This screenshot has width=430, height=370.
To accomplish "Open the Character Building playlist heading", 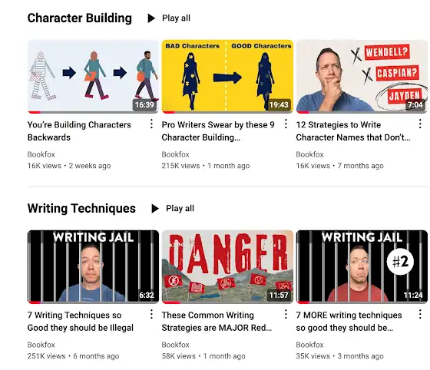I will coord(80,18).
